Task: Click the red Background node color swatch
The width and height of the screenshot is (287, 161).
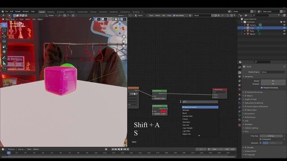Action: 163,111
